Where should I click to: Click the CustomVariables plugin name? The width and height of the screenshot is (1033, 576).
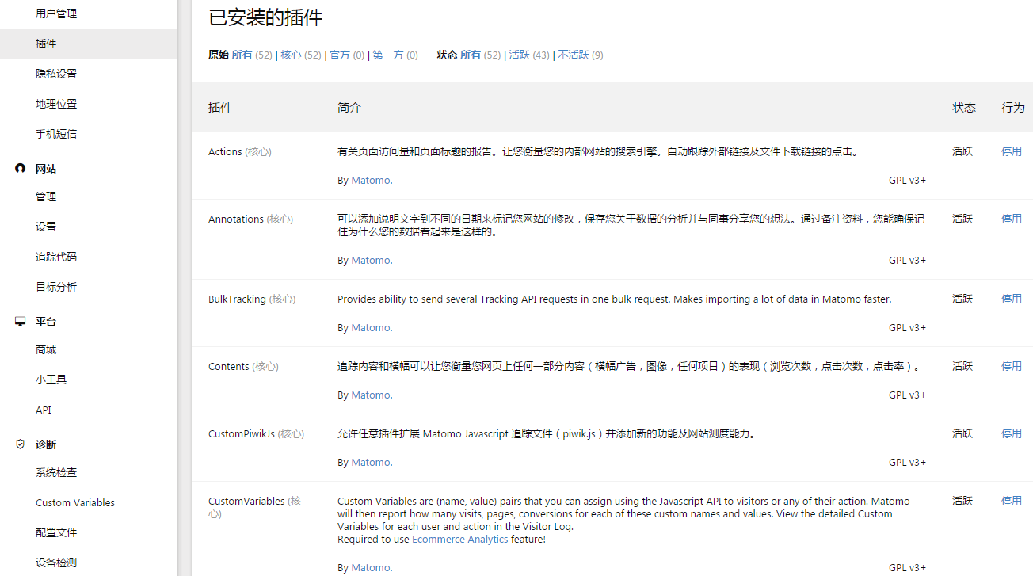pyautogui.click(x=246, y=501)
